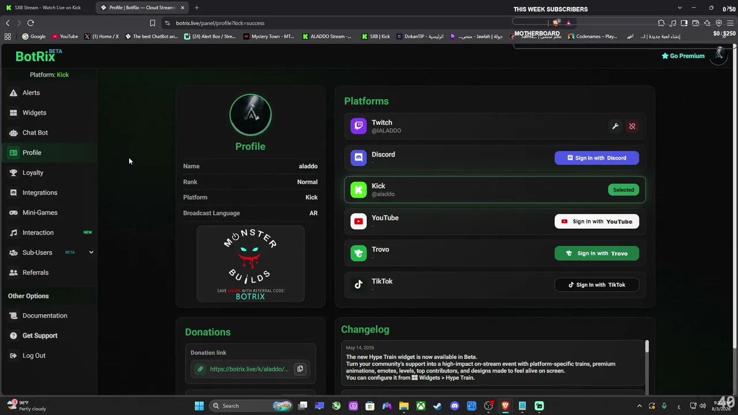Open the SXB | Kick bookmark
Viewport: 738px width, 415px height.
375,36
